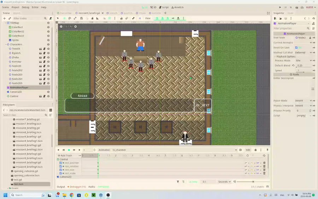Image resolution: width=318 pixels, height=199 pixels.
Task: Switch to the Script workspace
Action: coord(164,7)
